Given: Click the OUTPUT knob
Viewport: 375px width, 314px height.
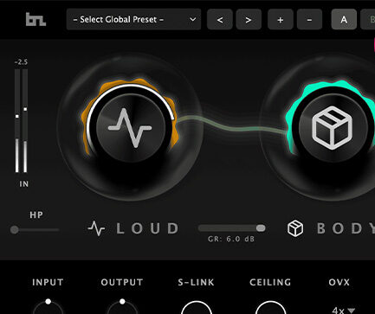Looking at the screenshot, I should (x=122, y=307).
